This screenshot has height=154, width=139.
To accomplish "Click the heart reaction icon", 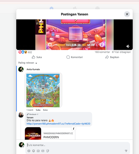I will (20, 52).
